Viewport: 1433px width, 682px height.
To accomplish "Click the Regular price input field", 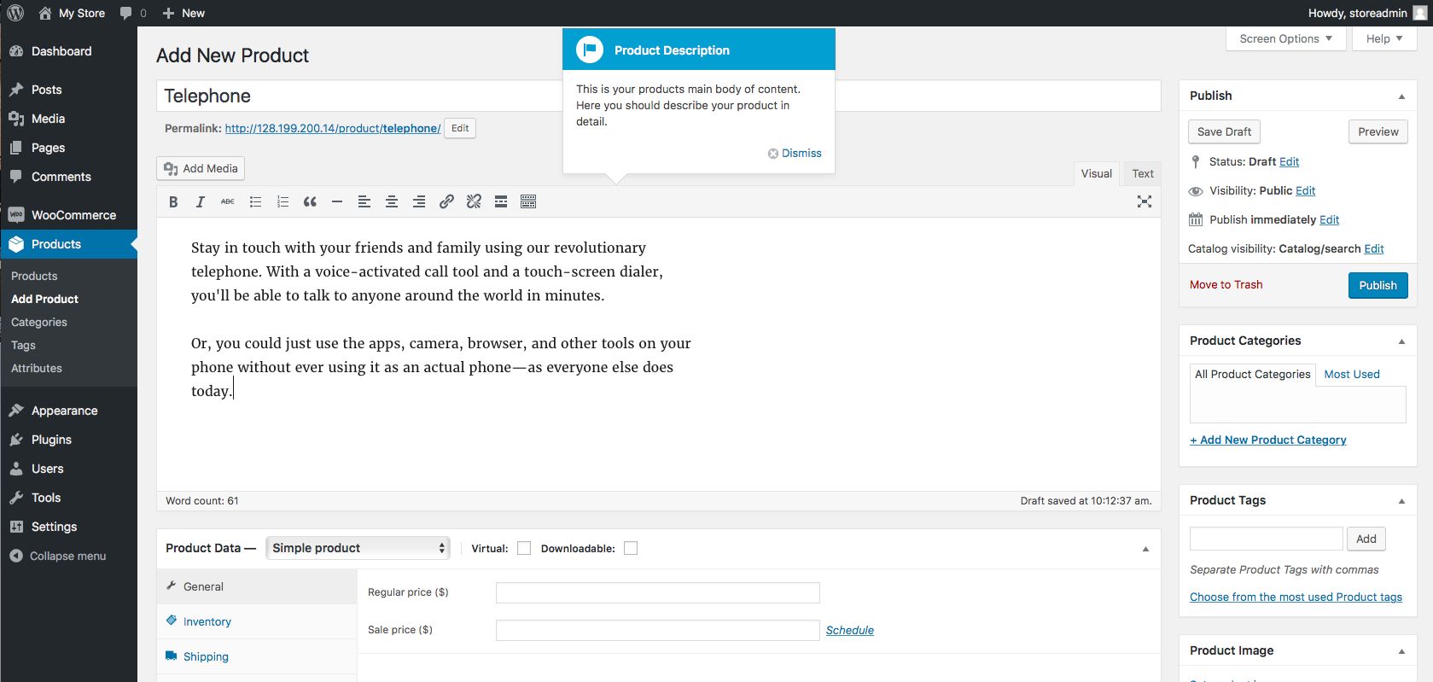I will click(x=657, y=592).
